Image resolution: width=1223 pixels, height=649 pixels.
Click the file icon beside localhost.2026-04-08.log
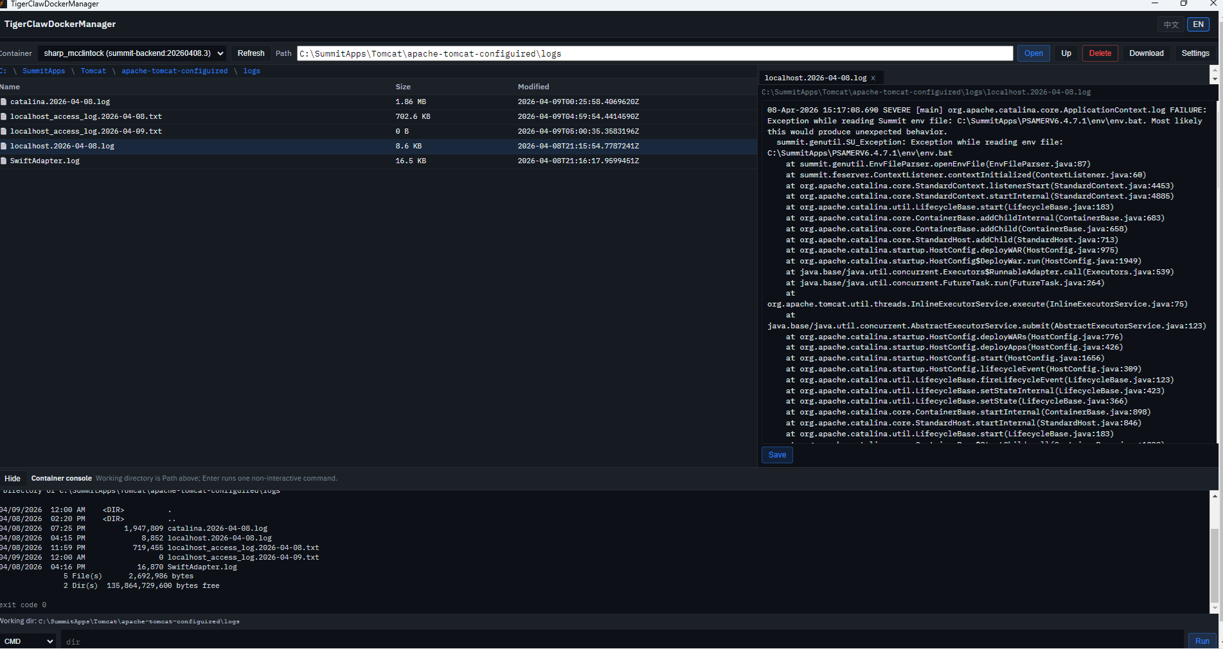click(x=4, y=146)
